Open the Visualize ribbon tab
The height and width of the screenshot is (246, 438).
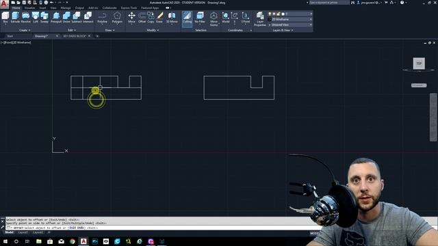pyautogui.click(x=29, y=8)
